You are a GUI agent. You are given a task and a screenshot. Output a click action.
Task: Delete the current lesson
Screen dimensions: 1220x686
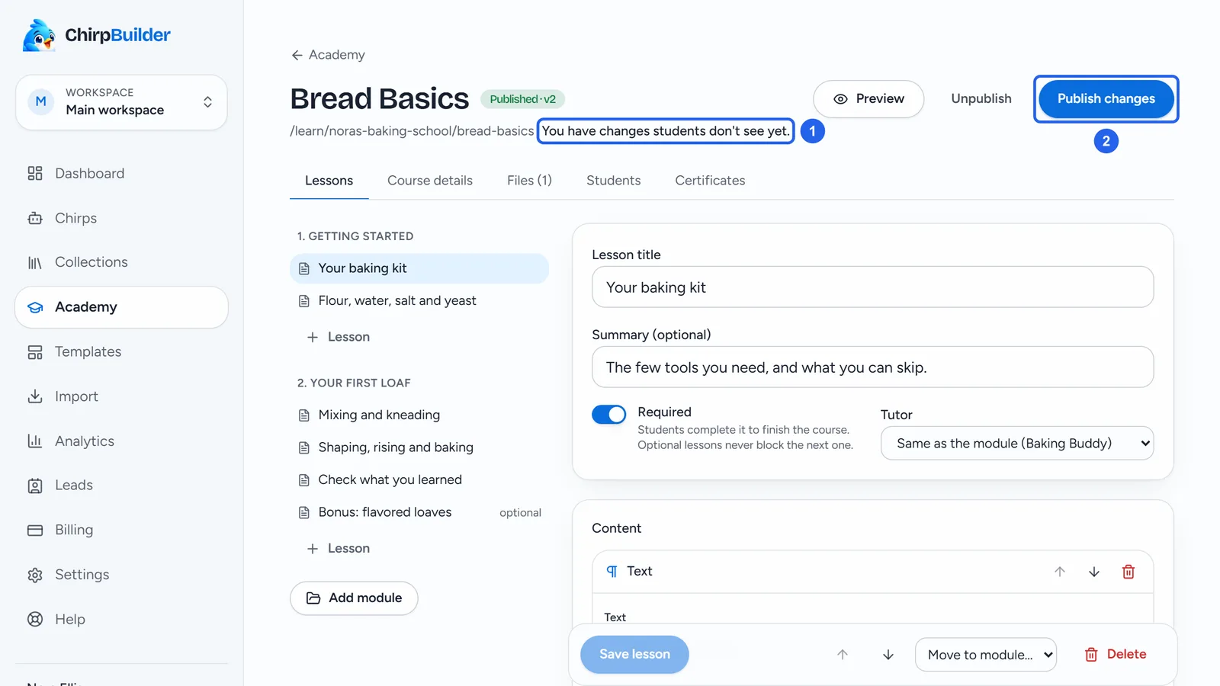click(x=1115, y=655)
